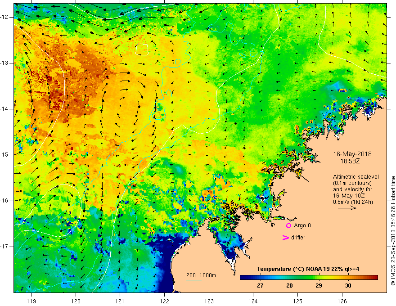Click the latitude axis label -16

point(5,201)
